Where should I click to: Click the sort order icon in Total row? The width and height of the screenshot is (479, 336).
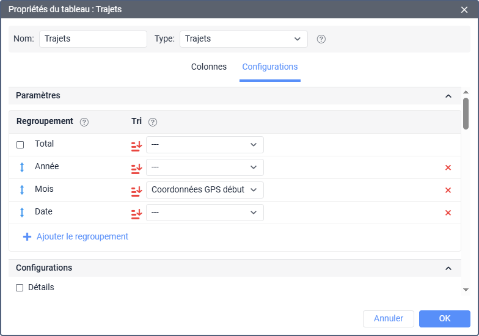136,145
